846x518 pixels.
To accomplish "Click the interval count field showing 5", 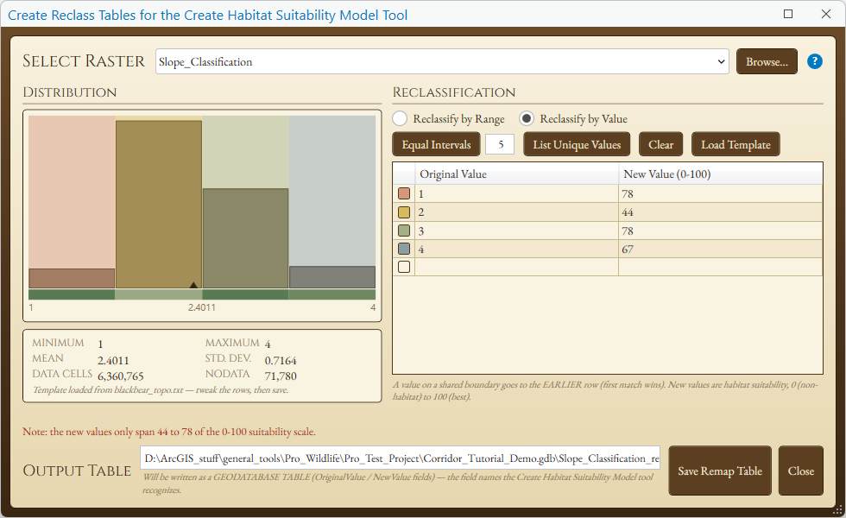I will click(500, 145).
